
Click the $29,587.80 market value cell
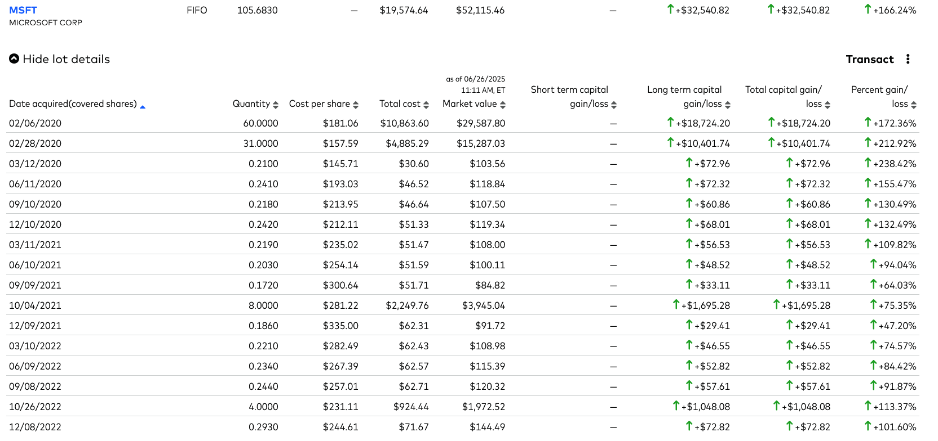481,123
